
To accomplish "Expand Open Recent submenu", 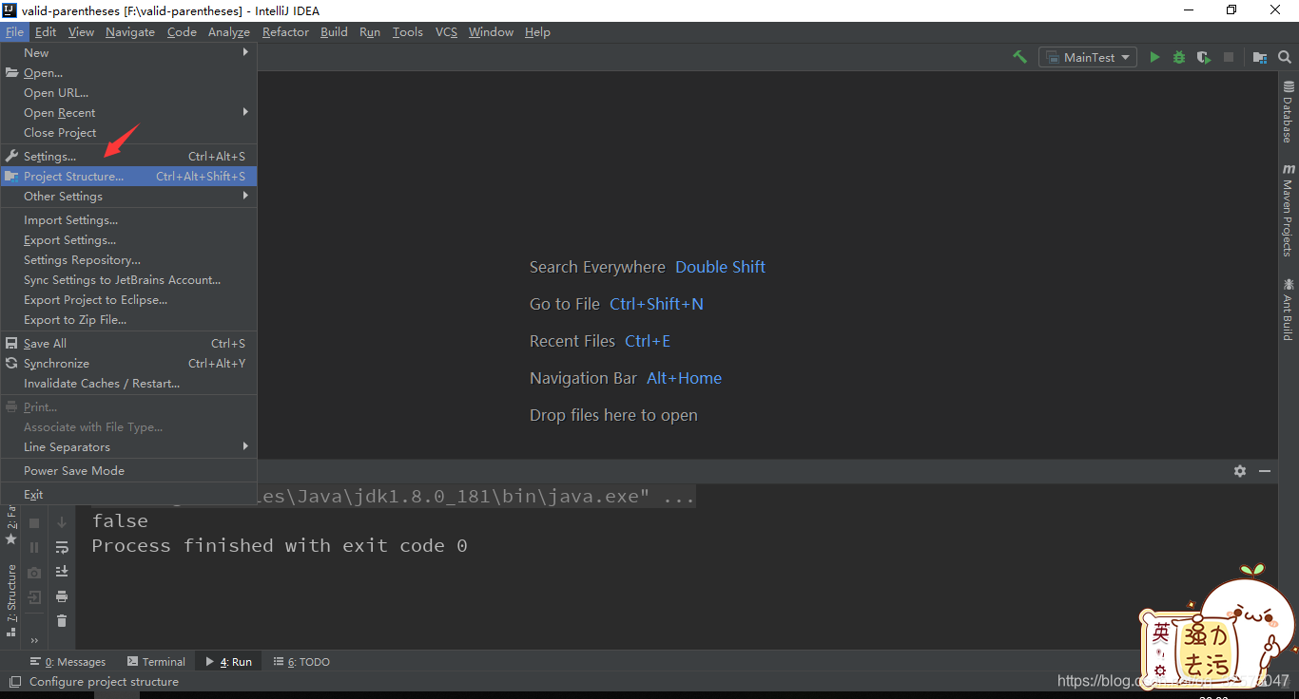I will pos(128,113).
